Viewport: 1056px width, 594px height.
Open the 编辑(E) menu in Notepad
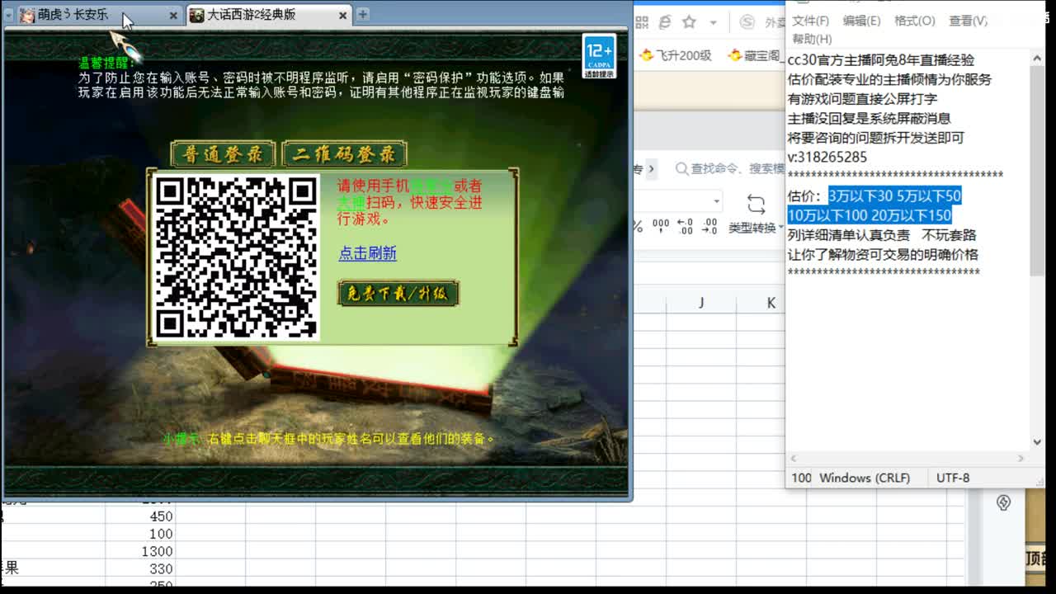click(x=862, y=21)
